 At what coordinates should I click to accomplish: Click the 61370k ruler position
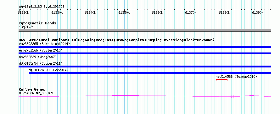(191, 12)
